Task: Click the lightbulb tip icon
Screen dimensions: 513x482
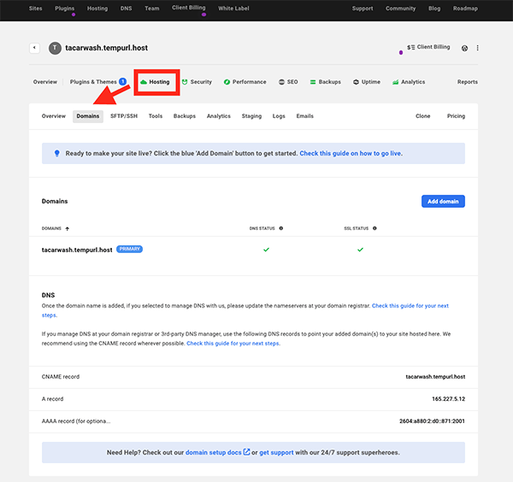Action: (x=57, y=153)
